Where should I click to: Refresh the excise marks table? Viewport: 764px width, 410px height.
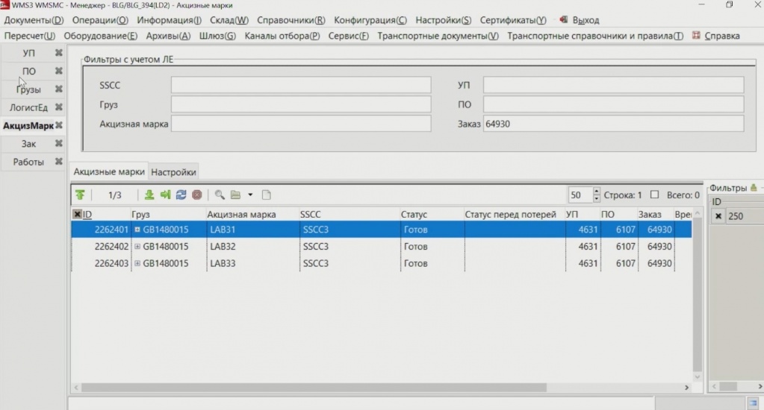pyautogui.click(x=181, y=195)
